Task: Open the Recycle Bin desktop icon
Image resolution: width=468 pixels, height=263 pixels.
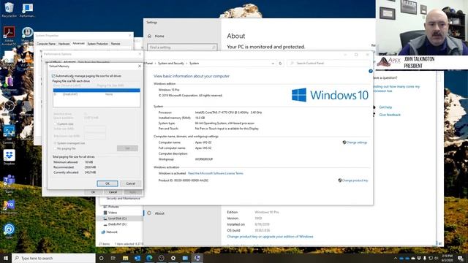Action: 9,9
